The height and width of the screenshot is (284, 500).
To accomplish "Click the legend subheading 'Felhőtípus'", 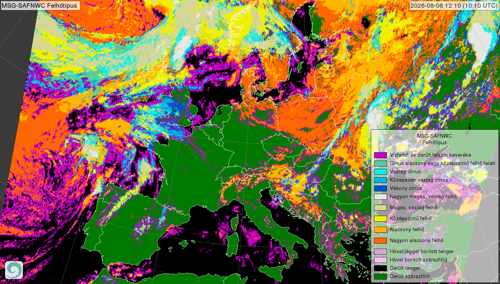I will pyautogui.click(x=435, y=142).
